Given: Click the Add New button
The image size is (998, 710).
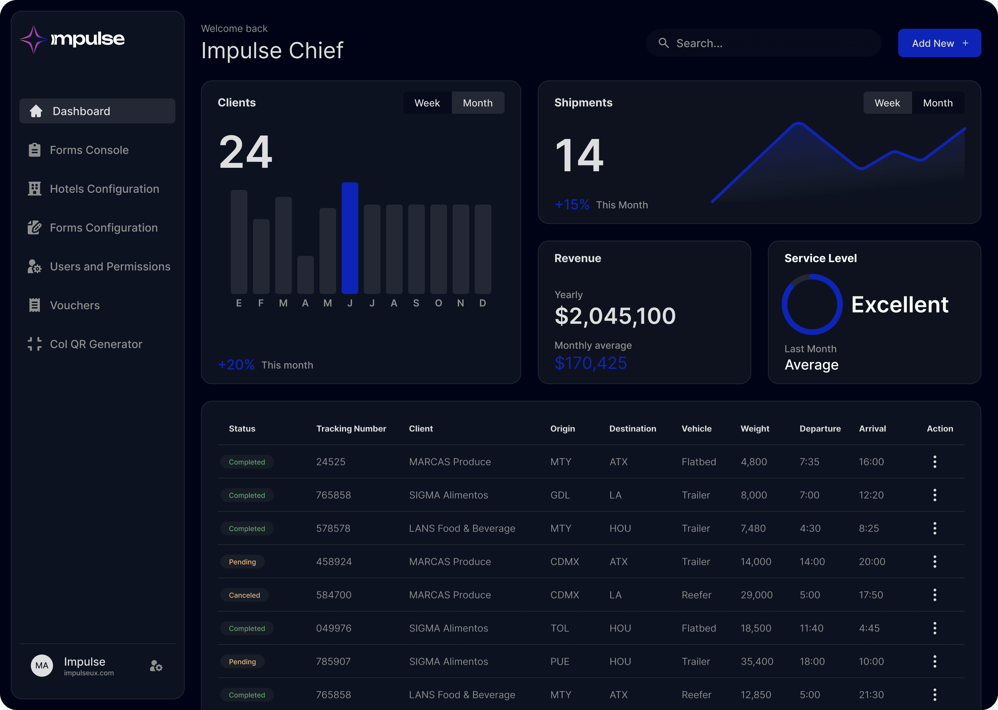Looking at the screenshot, I should [x=939, y=43].
